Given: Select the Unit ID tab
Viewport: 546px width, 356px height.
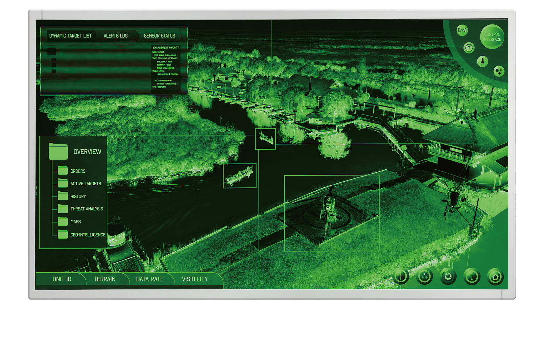Looking at the screenshot, I should click(x=62, y=279).
